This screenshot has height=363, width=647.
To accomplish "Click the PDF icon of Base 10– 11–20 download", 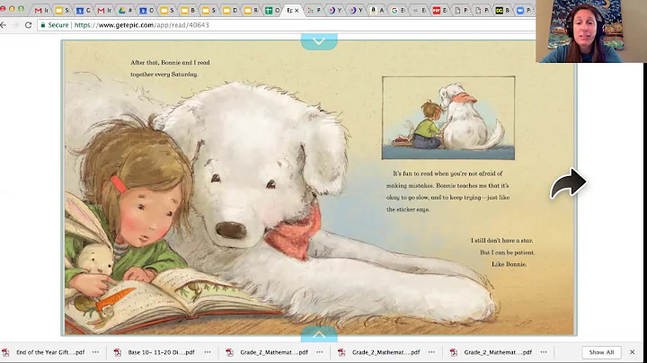I will coord(118,352).
